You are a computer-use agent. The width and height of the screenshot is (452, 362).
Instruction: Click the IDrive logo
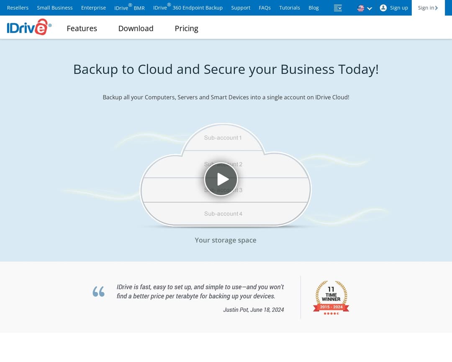[29, 27]
